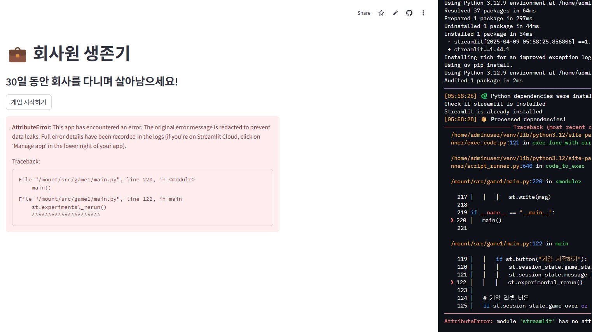Click the 'Installed 1 package in 34ms' log line

coord(488,34)
